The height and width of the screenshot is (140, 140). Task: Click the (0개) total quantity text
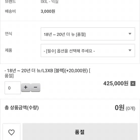[x=130, y=108]
